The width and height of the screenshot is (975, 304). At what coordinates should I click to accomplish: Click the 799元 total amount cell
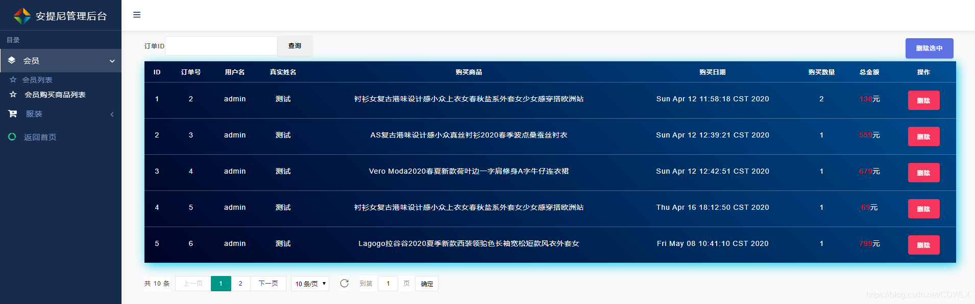(x=869, y=243)
